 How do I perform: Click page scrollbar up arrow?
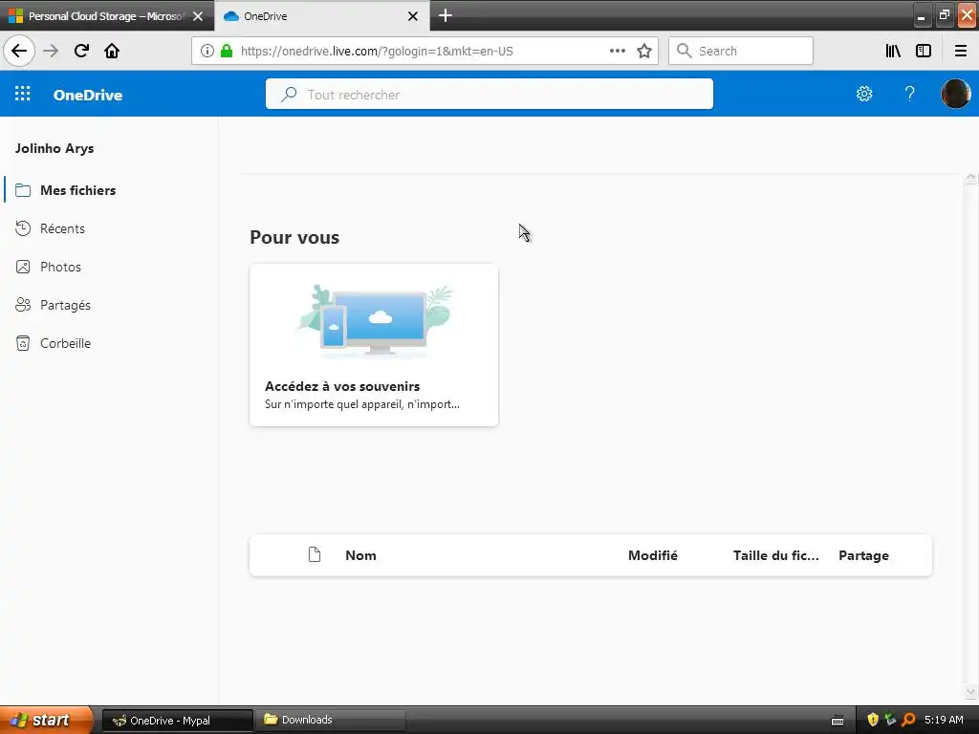coord(971,179)
